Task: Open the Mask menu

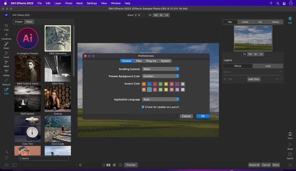Action: point(79,3)
